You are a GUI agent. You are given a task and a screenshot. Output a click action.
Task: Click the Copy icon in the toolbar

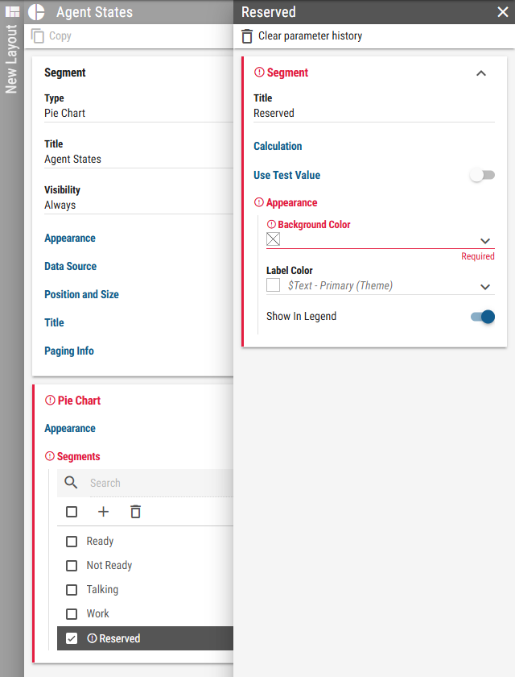38,35
